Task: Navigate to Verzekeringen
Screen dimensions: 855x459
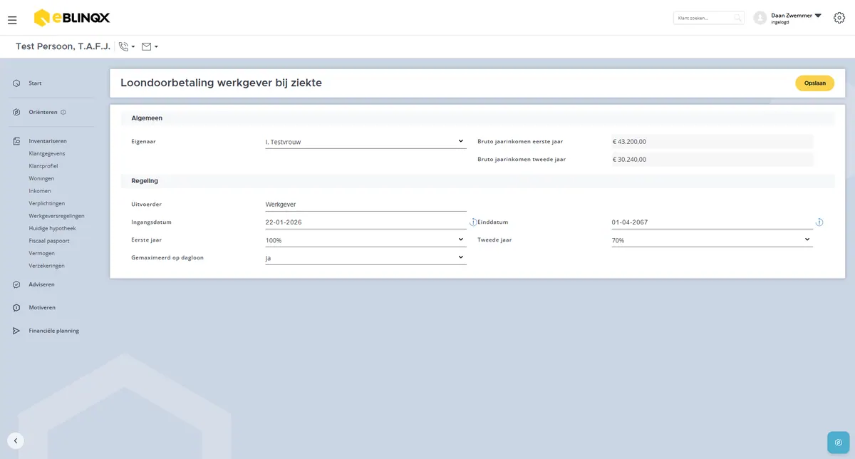Action: (47, 266)
